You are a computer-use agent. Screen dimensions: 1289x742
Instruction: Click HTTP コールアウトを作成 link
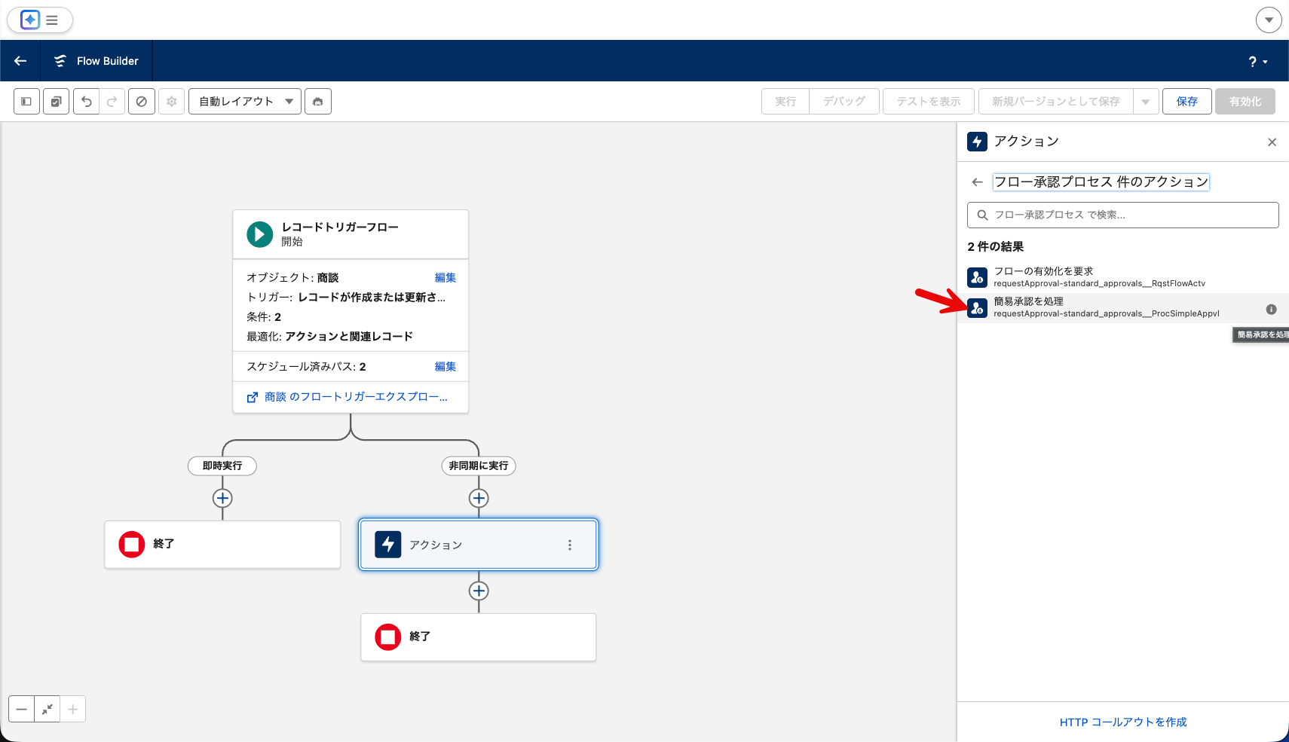(x=1123, y=722)
